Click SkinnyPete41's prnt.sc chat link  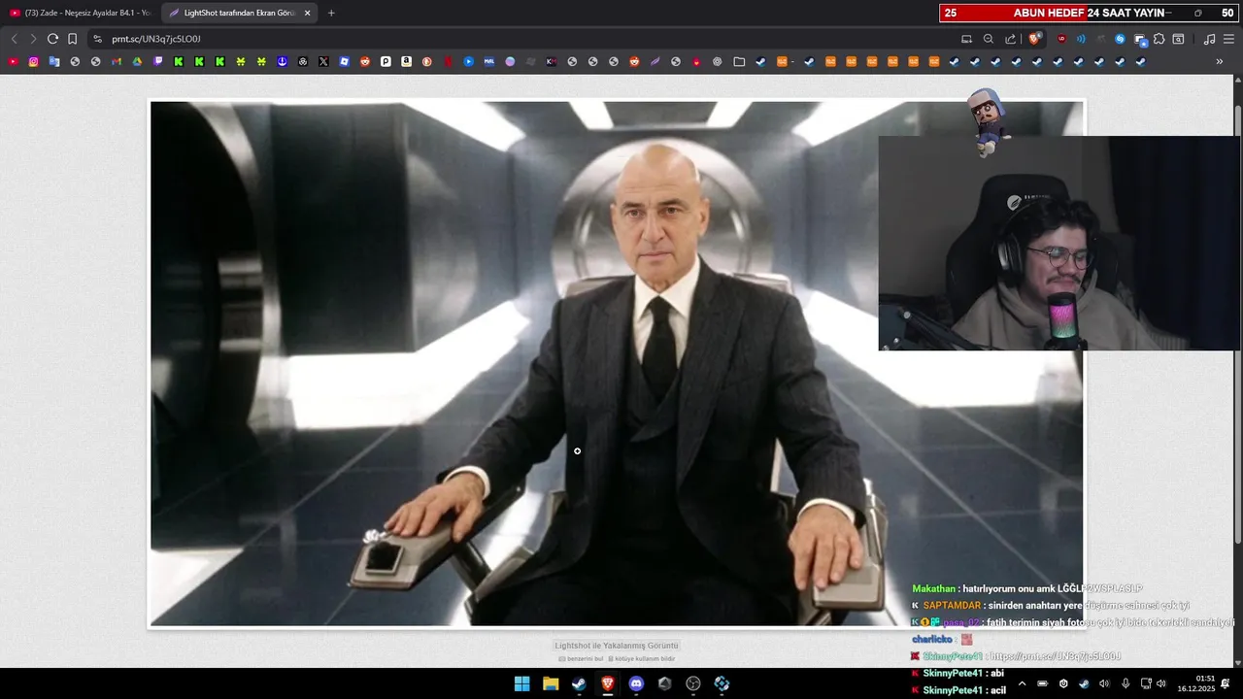tap(1054, 656)
